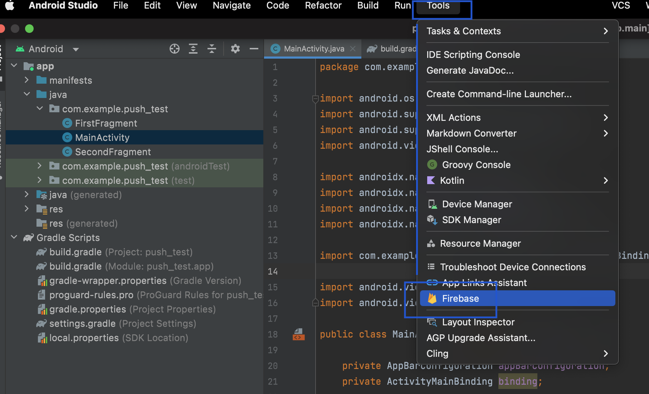
Task: Close the MainActivity.java tab
Action: [353, 49]
